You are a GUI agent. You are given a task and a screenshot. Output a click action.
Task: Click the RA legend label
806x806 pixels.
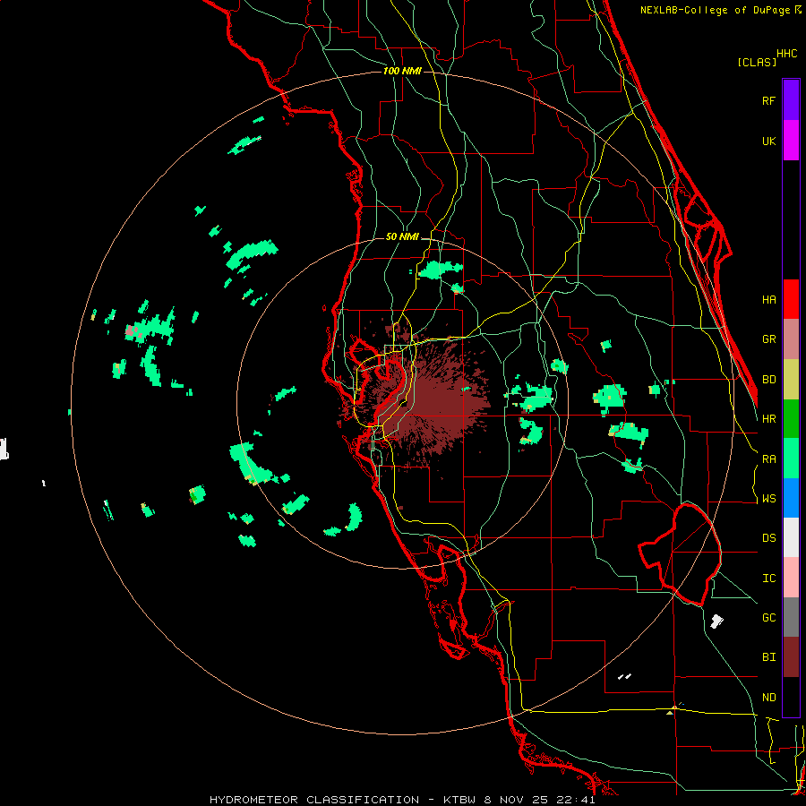tap(768, 459)
